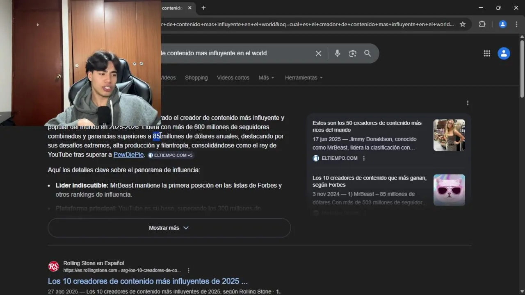This screenshot has width=525, height=295.
Task: Open 'Los 10 creadores de contenido más influyentes' result
Action: tap(148, 281)
